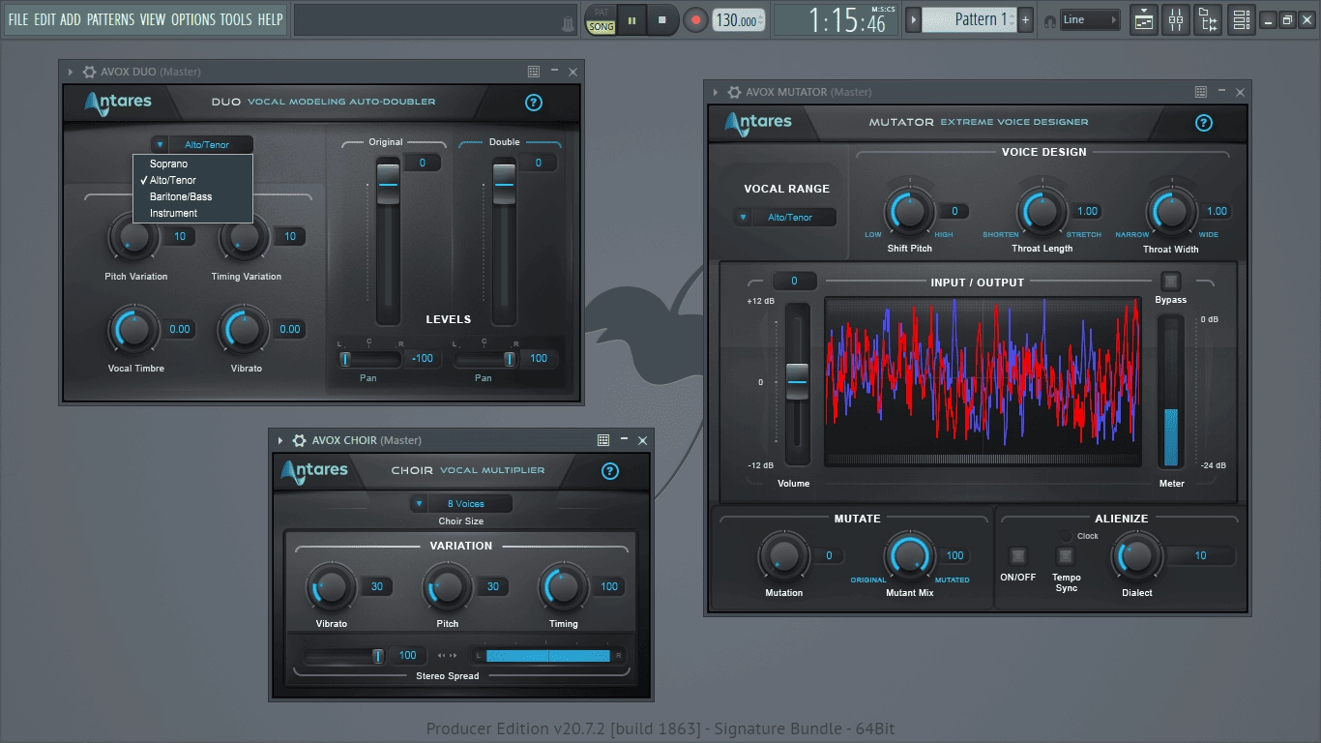
Task: Click the help icon in CHOIR plugin
Action: pos(610,471)
